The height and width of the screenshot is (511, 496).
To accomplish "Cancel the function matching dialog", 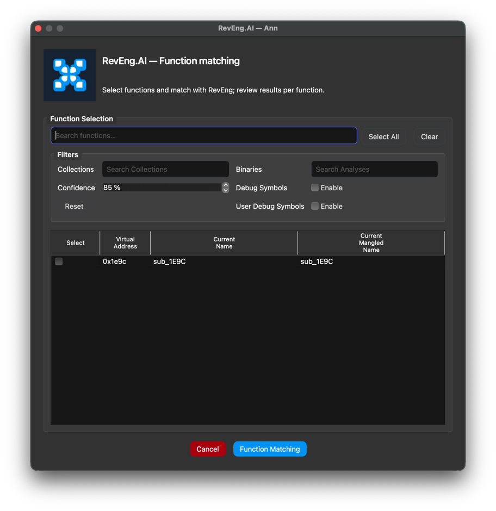I will pos(208,449).
